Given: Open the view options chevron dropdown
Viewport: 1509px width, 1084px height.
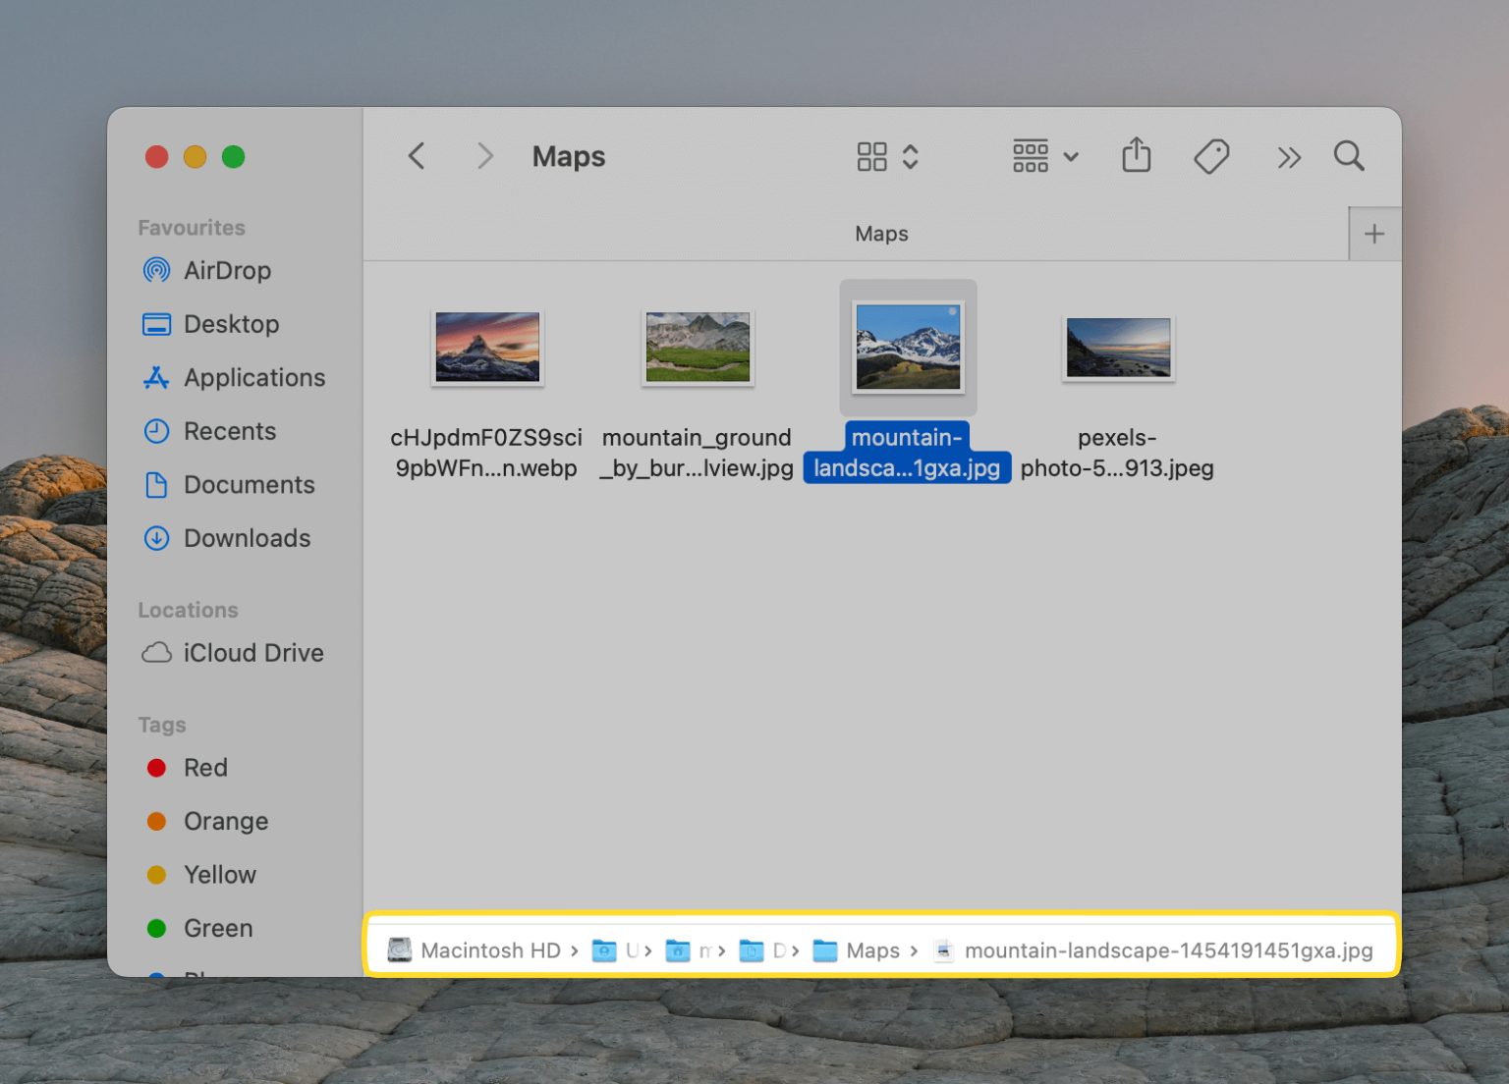Looking at the screenshot, I should (912, 155).
